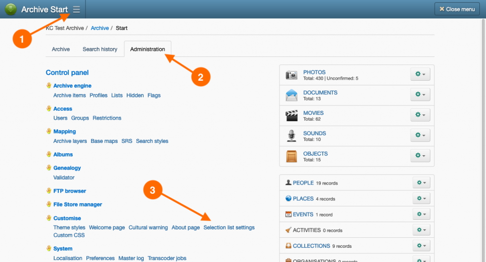The width and height of the screenshot is (486, 262).
Task: Open the About page link
Action: (x=186, y=227)
